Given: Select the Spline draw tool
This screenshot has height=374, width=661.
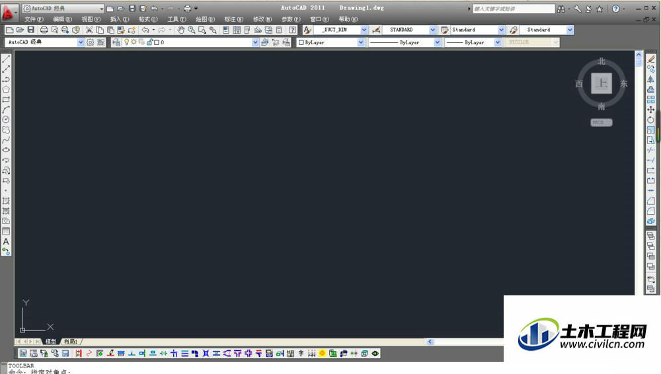Looking at the screenshot, I should click(6, 140).
